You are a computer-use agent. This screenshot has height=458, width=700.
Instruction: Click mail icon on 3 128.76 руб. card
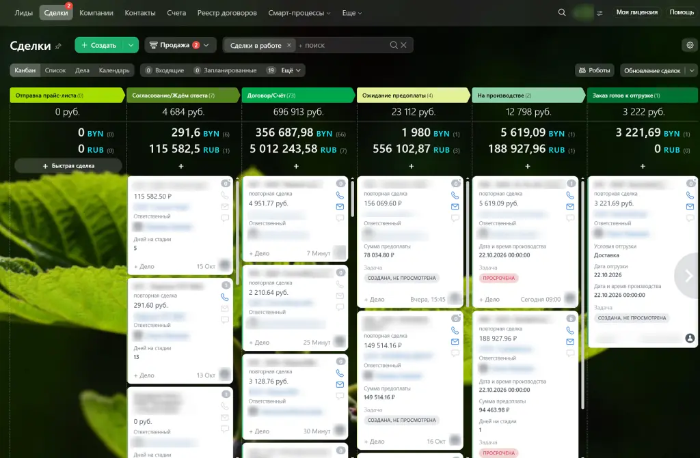pyautogui.click(x=340, y=384)
